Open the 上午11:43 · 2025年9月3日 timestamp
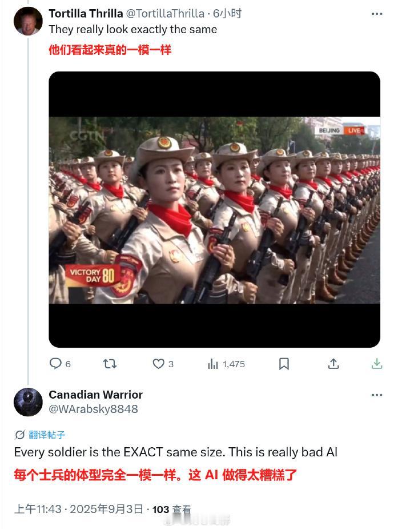The image size is (394, 529). click(79, 509)
